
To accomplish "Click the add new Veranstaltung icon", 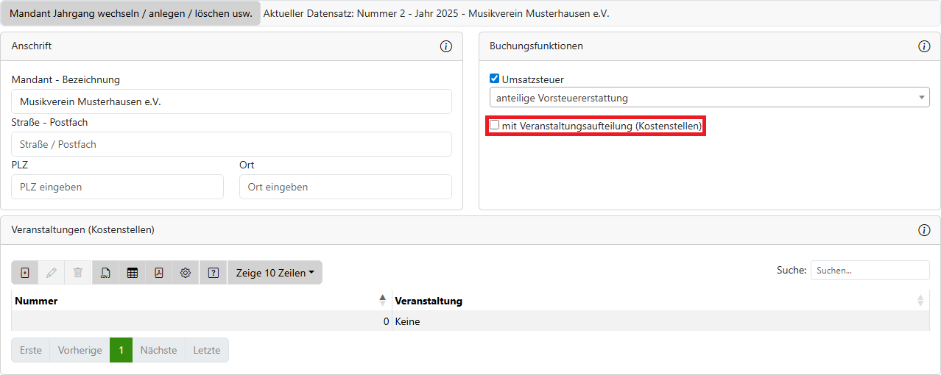I will point(25,273).
